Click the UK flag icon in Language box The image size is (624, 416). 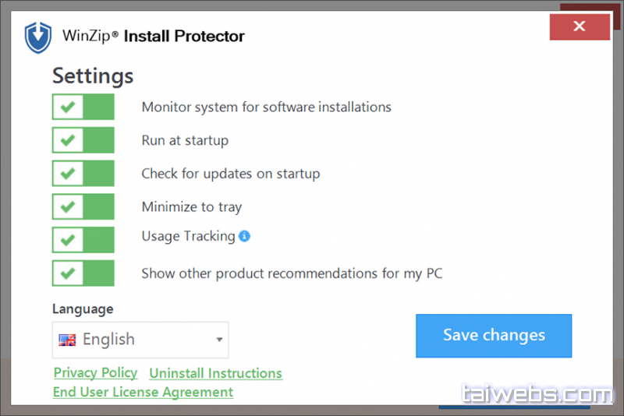coord(68,340)
